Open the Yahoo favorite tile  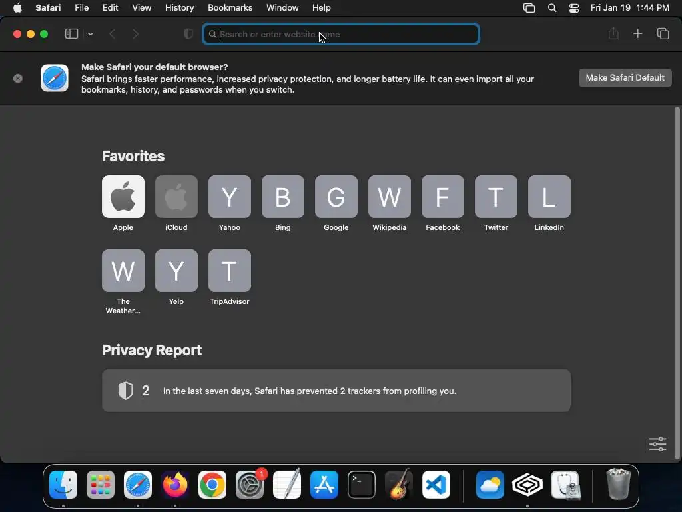[230, 197]
